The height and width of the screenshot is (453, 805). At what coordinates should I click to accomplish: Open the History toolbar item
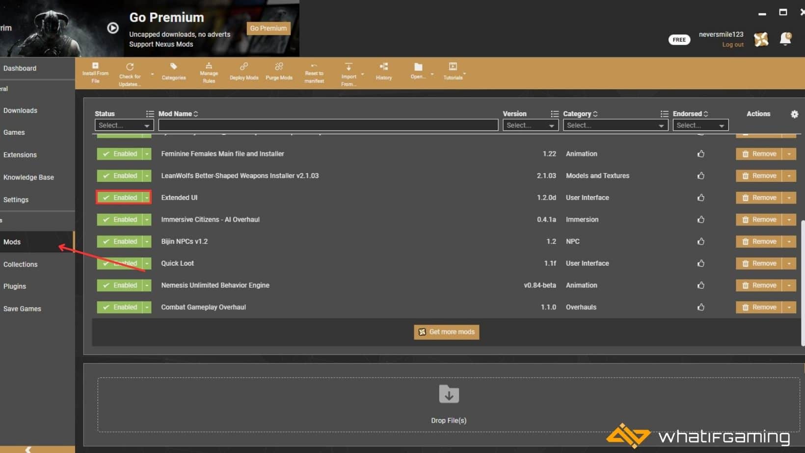pyautogui.click(x=384, y=72)
